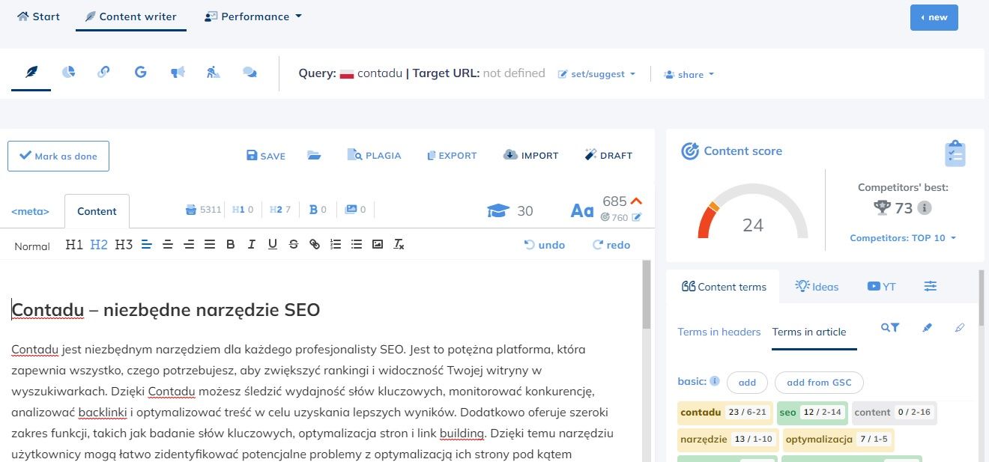This screenshot has width=989, height=462.
Task: Click add from GSC button
Action: pyautogui.click(x=819, y=382)
